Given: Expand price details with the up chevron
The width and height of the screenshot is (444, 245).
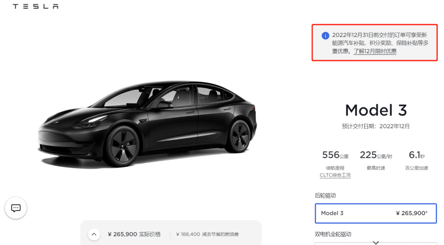Looking at the screenshot, I should (94, 234).
